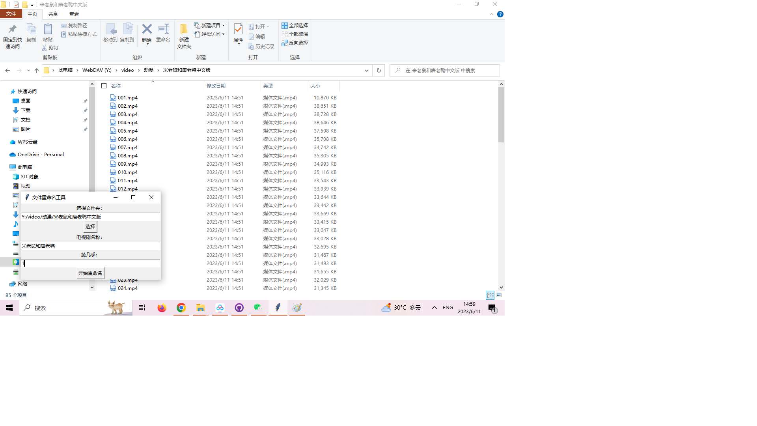The height and width of the screenshot is (426, 757).
Task: Click the Select (选择) folder button
Action: click(x=90, y=226)
